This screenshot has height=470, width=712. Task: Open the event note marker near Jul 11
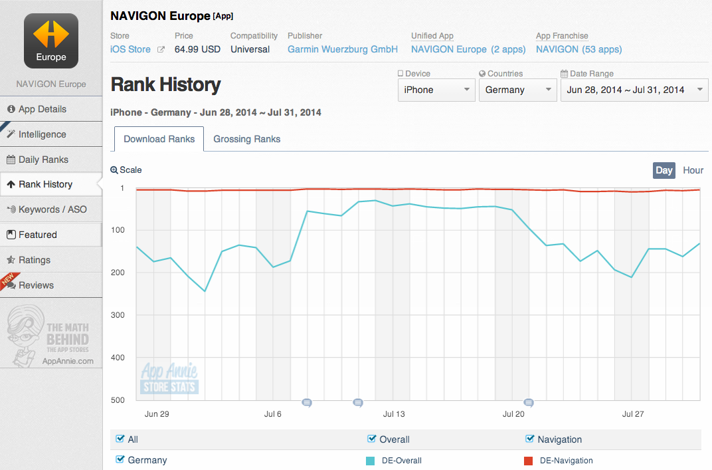pyautogui.click(x=358, y=403)
